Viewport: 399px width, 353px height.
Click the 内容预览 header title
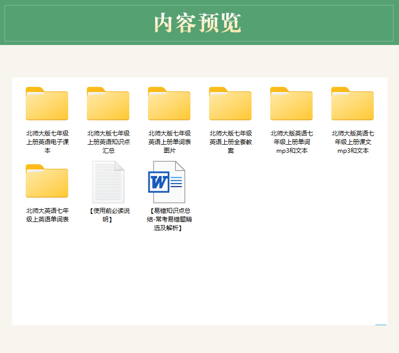(197, 23)
